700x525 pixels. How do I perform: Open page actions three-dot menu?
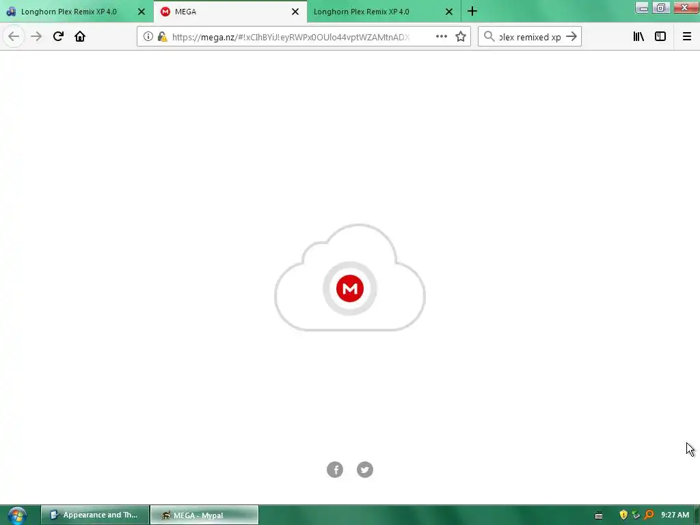pos(441,37)
